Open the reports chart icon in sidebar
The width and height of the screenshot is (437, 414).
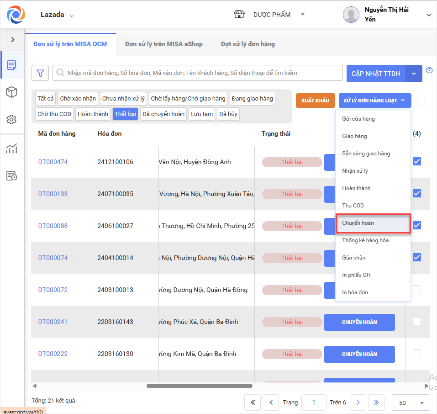[12, 149]
